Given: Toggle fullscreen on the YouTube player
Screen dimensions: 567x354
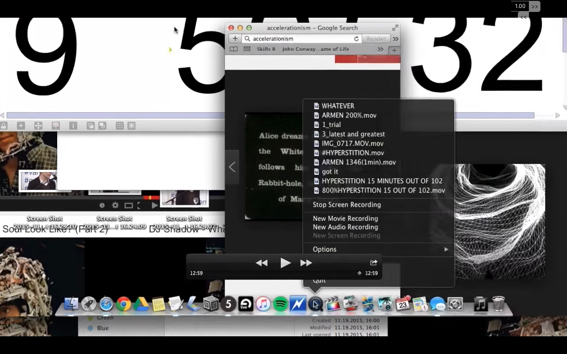Looking at the screenshot, I should click(x=140, y=205).
